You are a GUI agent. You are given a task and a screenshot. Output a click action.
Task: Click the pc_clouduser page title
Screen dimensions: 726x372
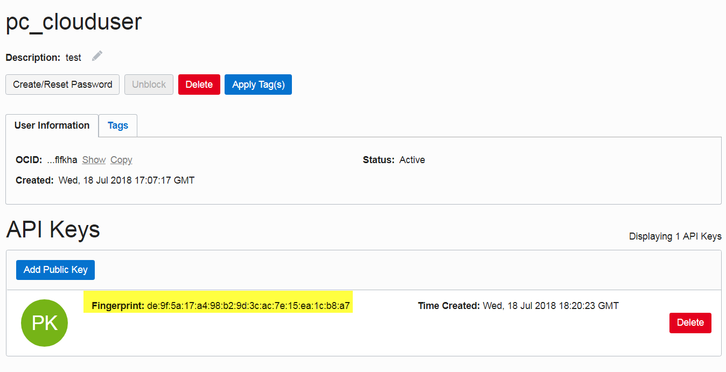[x=74, y=22]
